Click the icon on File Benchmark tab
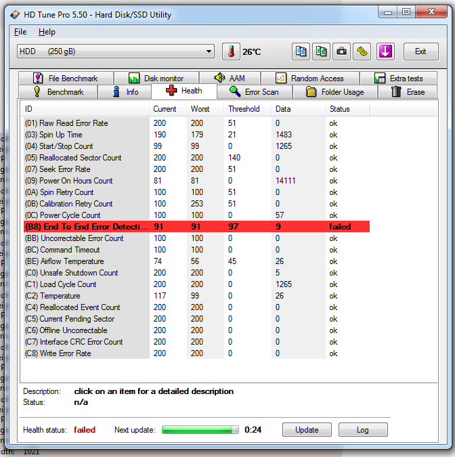455x457 pixels. point(38,78)
